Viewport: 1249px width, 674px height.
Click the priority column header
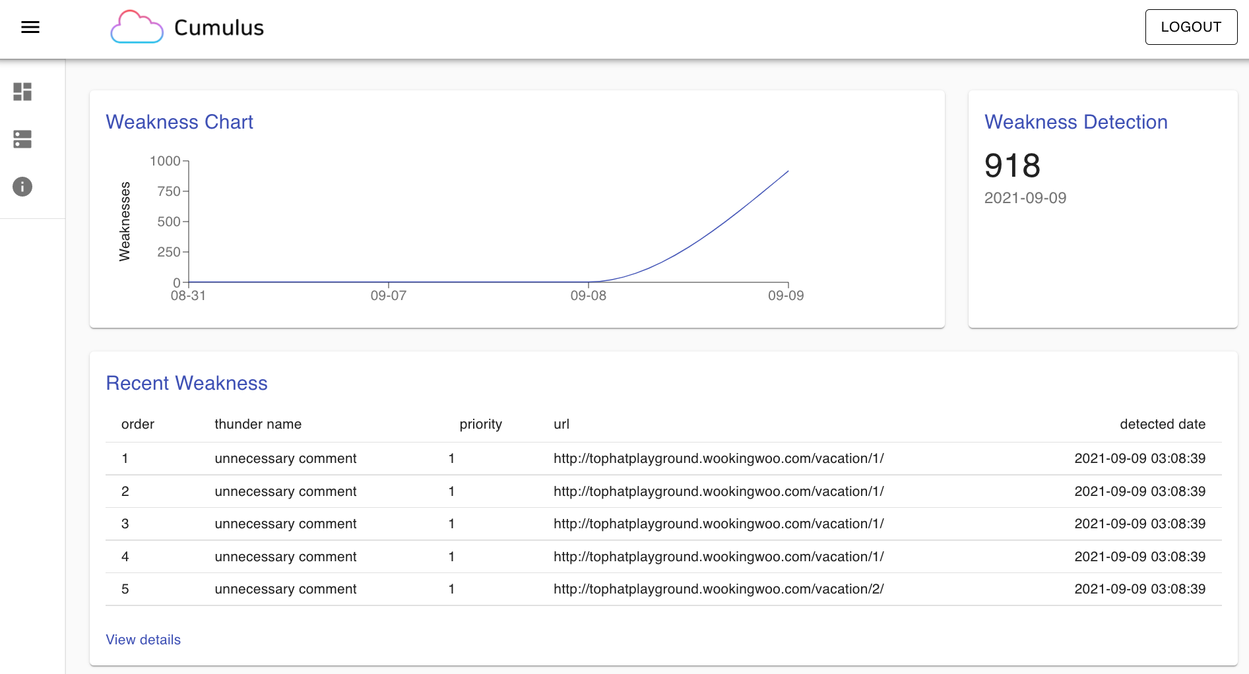click(x=481, y=424)
